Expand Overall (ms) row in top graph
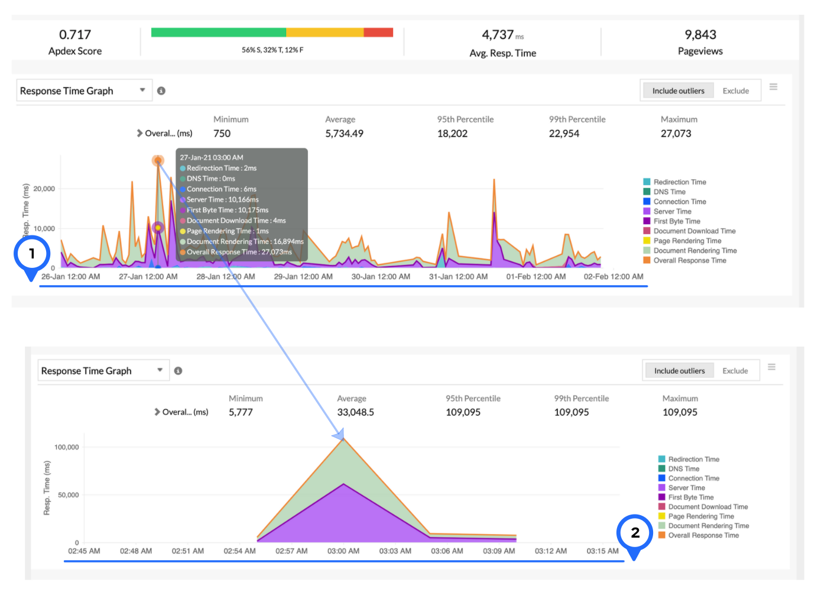This screenshot has height=595, width=818. (140, 134)
